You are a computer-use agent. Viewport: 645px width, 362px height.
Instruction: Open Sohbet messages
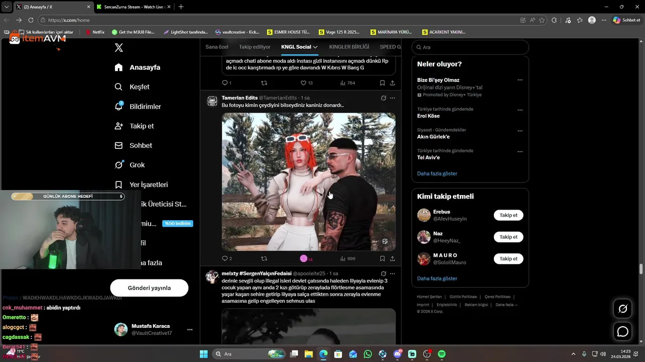(x=133, y=145)
